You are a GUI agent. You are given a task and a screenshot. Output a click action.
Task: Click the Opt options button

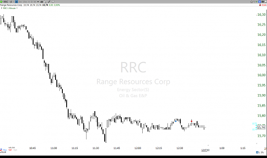[x=15, y=150]
